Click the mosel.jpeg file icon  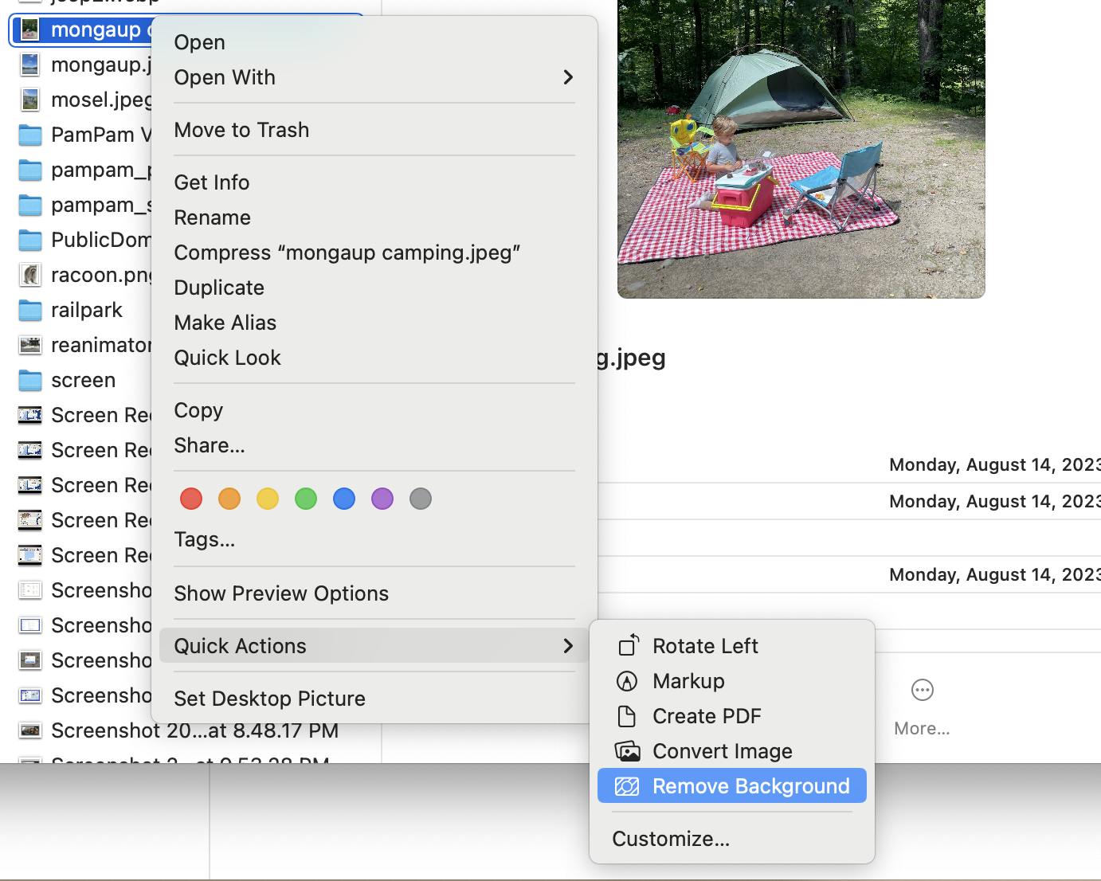click(x=29, y=100)
